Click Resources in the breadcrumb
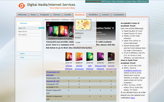This screenshot has width=164, height=102. 55,20
